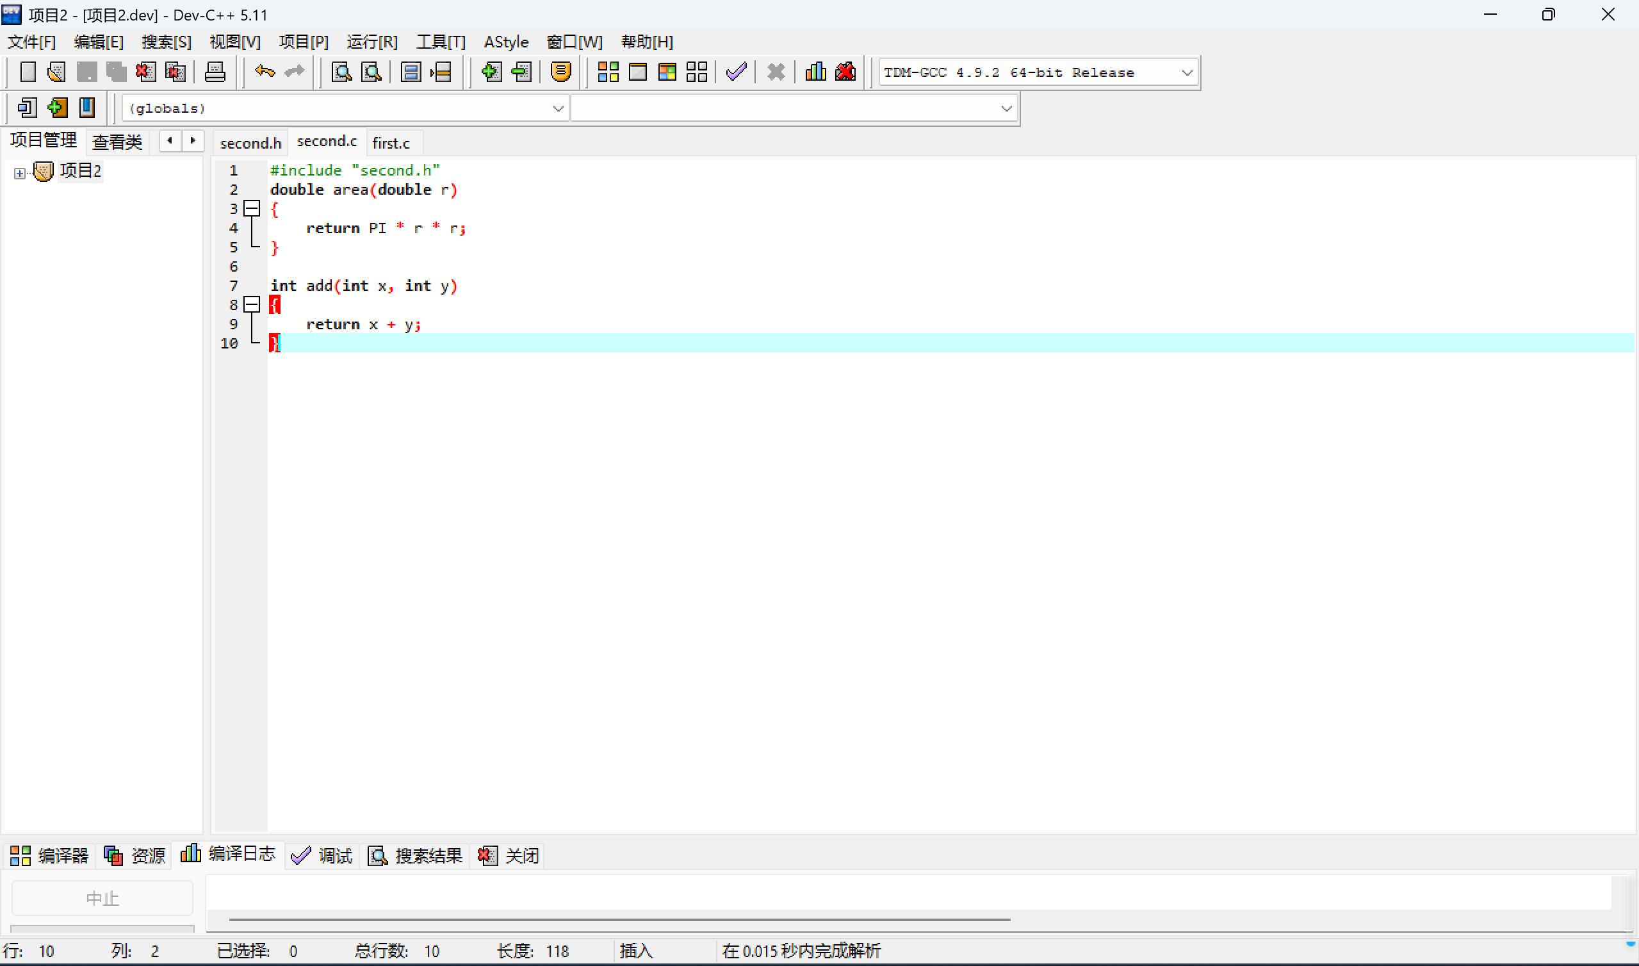Screen dimensions: 1639x966
Task: Open the 编译器 bottom panel tab
Action: click(49, 855)
